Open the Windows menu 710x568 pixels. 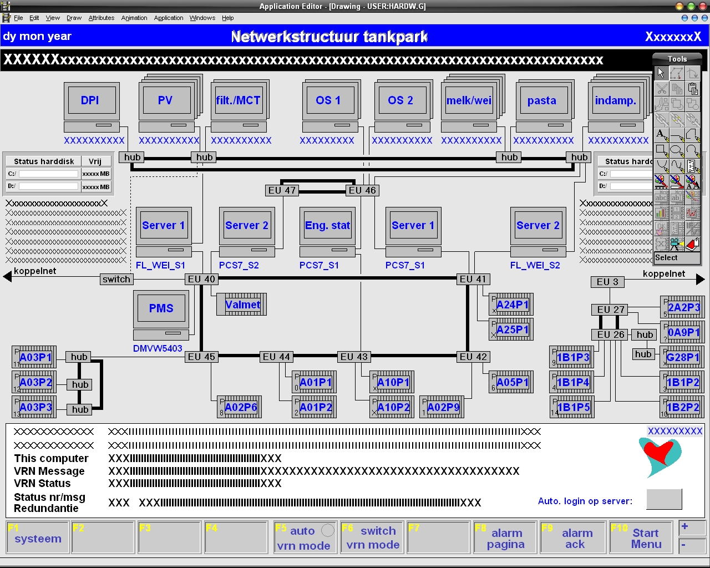click(x=202, y=18)
